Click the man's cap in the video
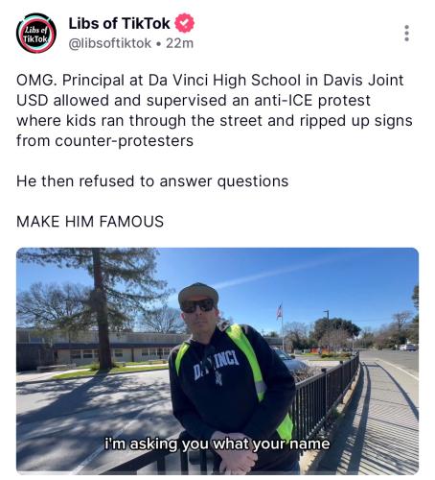This screenshot has width=435, height=480. pos(198,293)
